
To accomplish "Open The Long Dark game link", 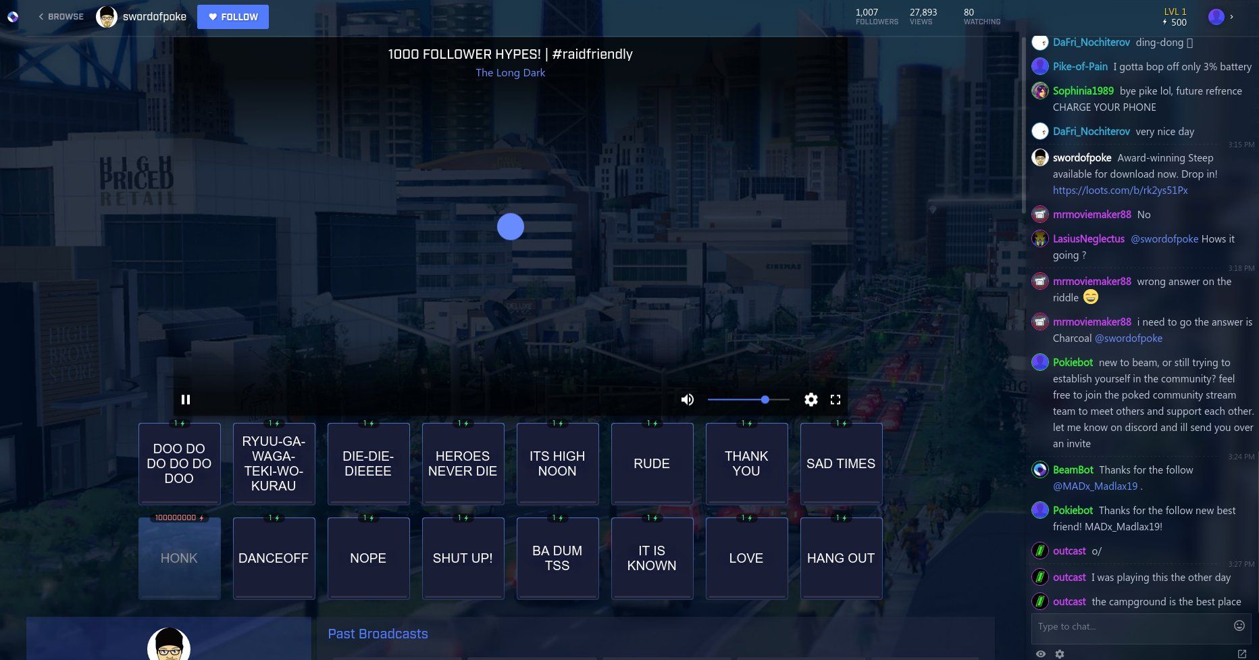I will (510, 73).
